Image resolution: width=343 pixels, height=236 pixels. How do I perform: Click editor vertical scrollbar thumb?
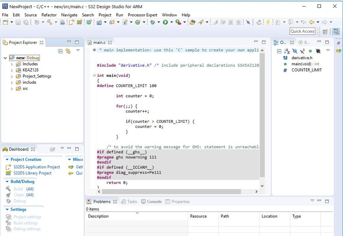point(262,115)
